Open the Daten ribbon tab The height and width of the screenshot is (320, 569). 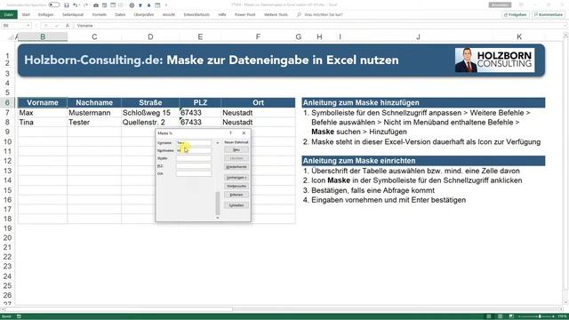pyautogui.click(x=120, y=14)
